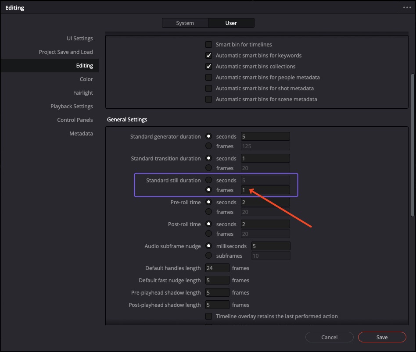This screenshot has height=352, width=416.
Task: Click Standard still duration frames field
Action: (265, 190)
